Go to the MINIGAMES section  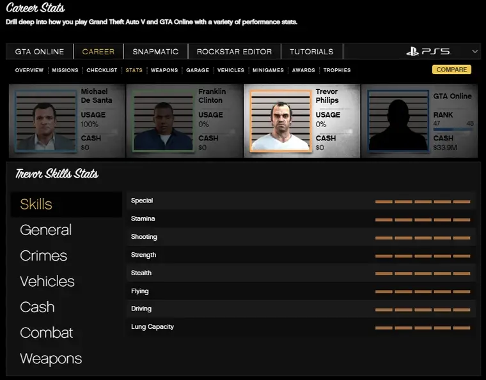[268, 70]
